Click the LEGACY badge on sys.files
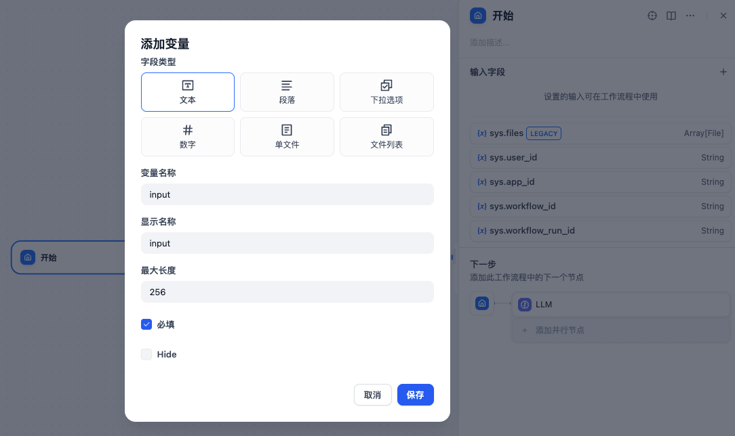 point(544,133)
